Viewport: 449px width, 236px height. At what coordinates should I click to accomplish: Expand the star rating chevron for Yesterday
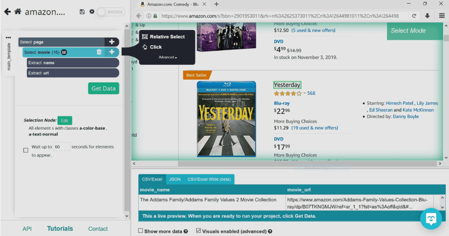pyautogui.click(x=305, y=93)
